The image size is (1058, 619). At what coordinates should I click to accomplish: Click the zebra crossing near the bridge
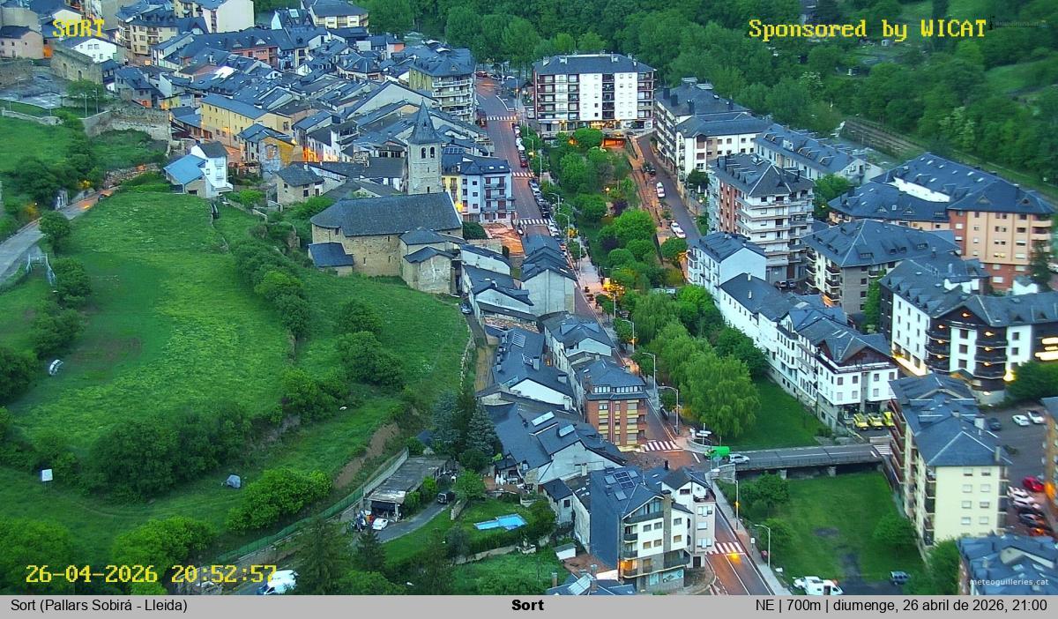[661, 445]
